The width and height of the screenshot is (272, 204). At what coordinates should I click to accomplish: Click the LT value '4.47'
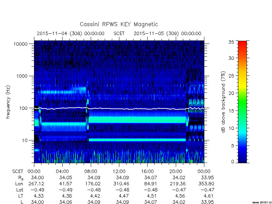(123, 196)
